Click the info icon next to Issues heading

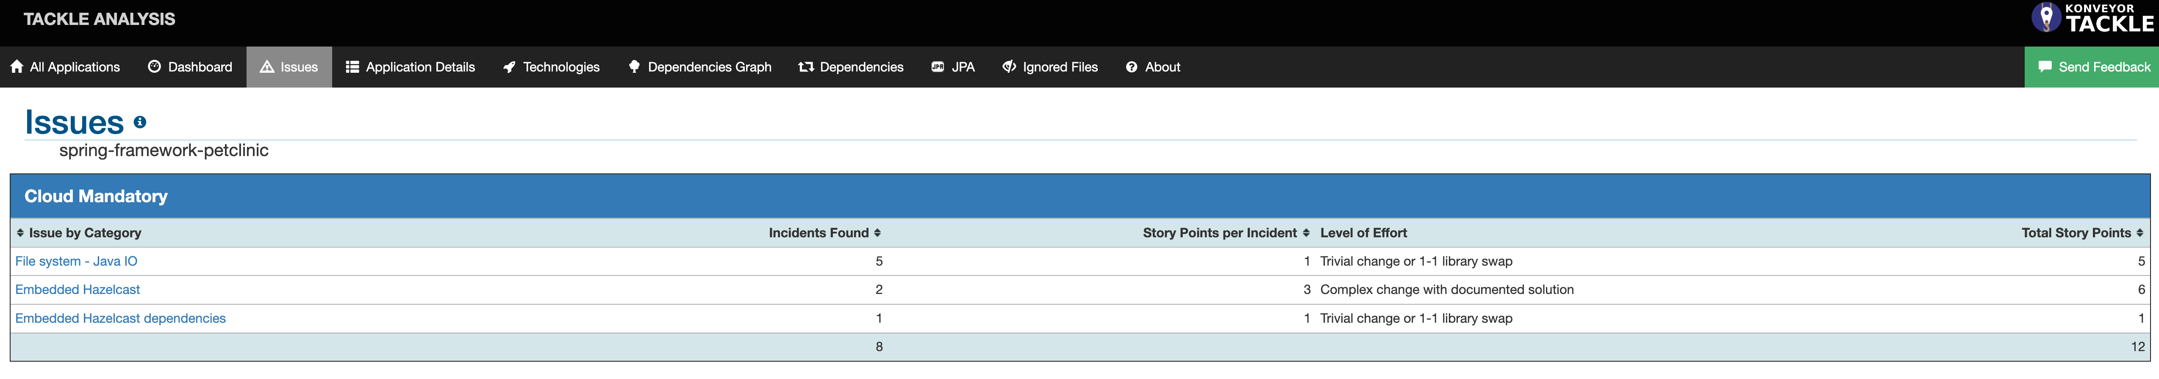(140, 122)
